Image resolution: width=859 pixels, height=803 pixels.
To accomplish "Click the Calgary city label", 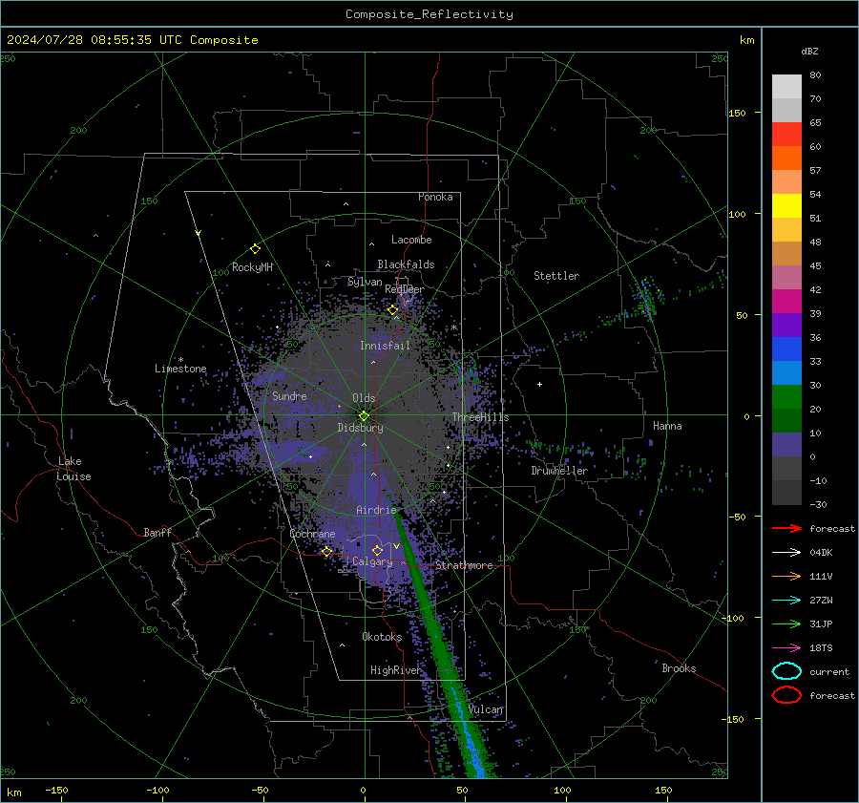I will pyautogui.click(x=372, y=561).
